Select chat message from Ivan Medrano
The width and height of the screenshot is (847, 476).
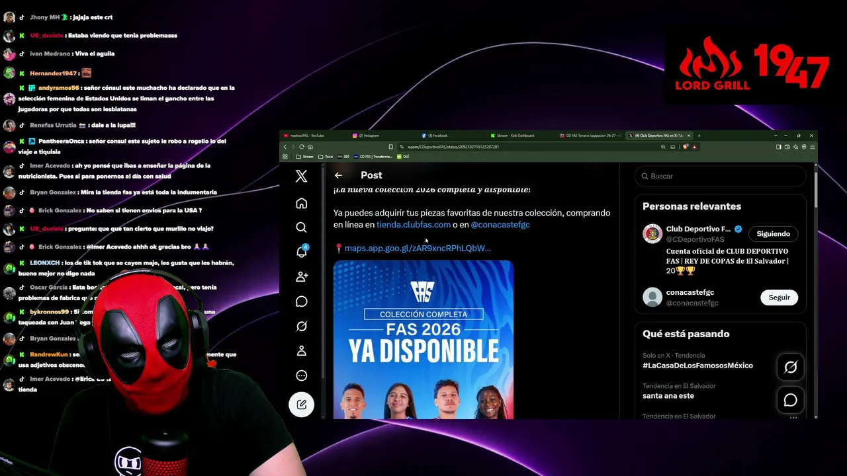coord(58,54)
